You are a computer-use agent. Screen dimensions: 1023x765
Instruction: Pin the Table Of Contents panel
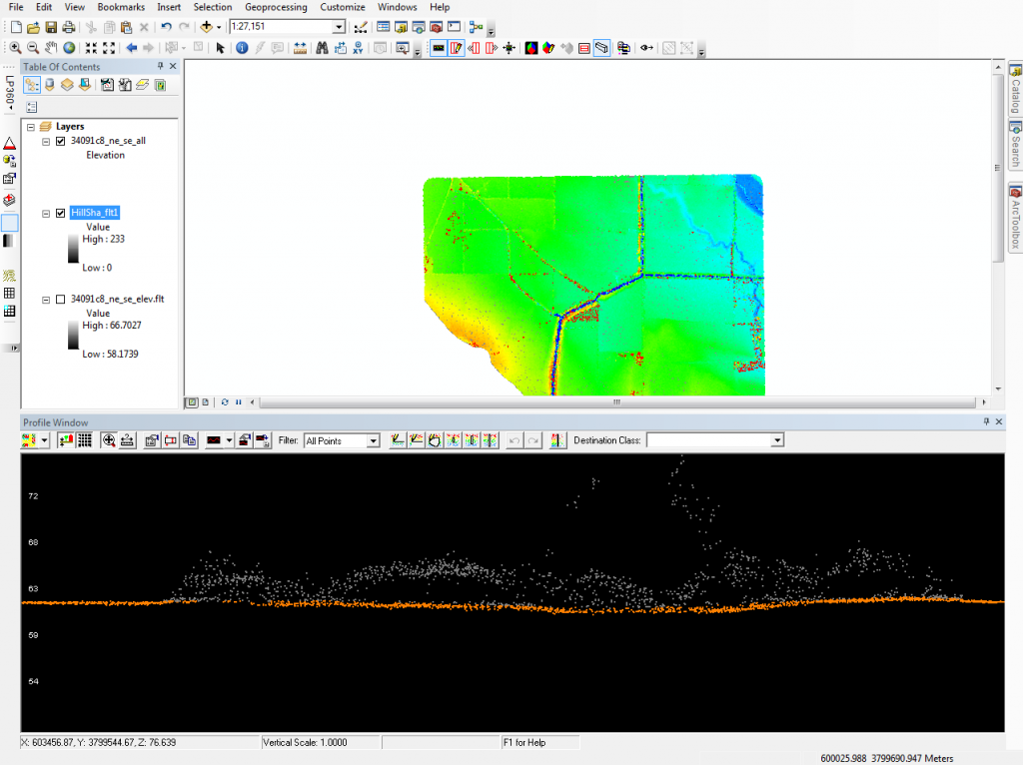pos(160,66)
